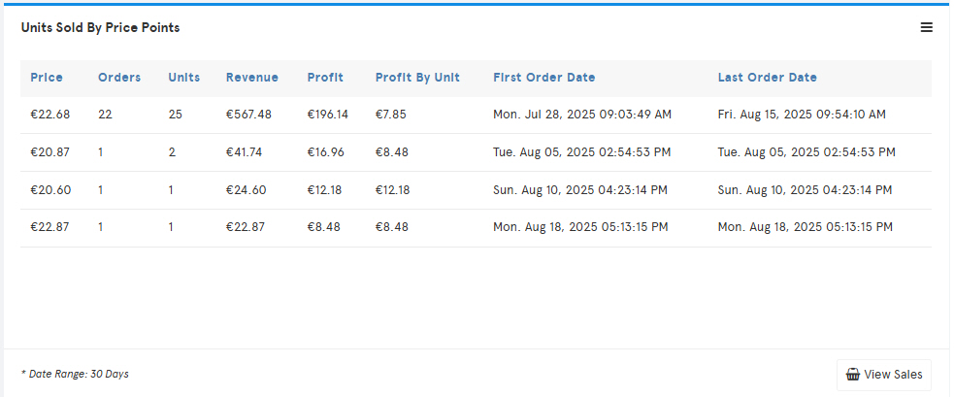Sort table by Units column header
Image resolution: width=954 pixels, height=397 pixels.
183,78
